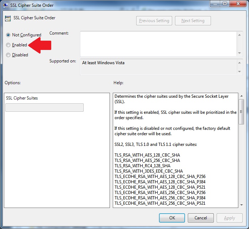Select the Not Configured radio button
The height and width of the screenshot is (229, 249).
[8, 35]
